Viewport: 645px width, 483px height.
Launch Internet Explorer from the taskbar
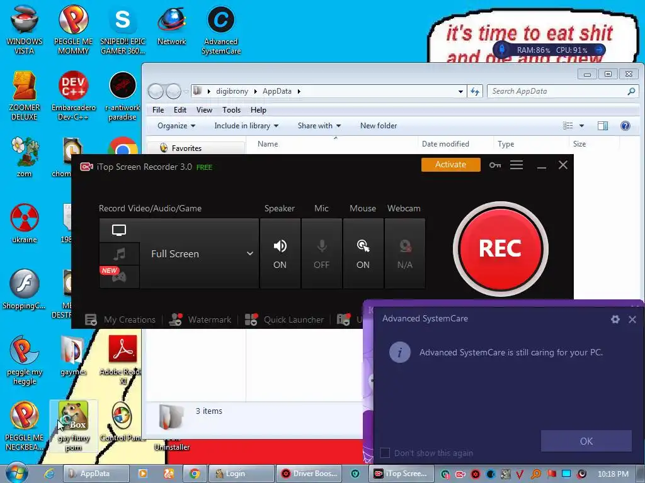(x=49, y=474)
